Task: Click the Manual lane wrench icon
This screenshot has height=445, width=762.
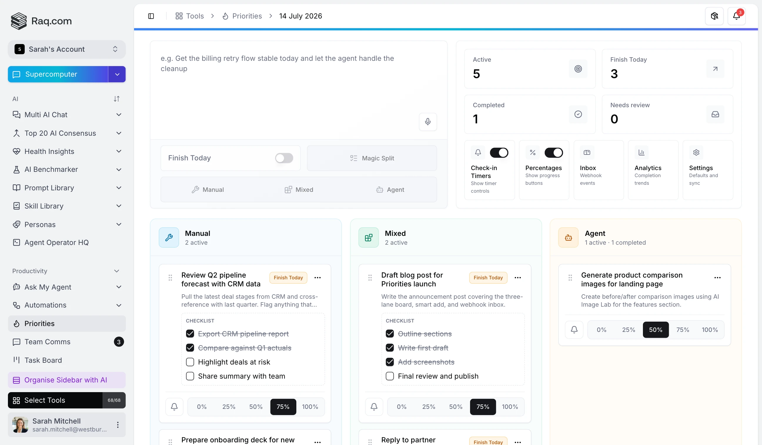Action: click(169, 237)
